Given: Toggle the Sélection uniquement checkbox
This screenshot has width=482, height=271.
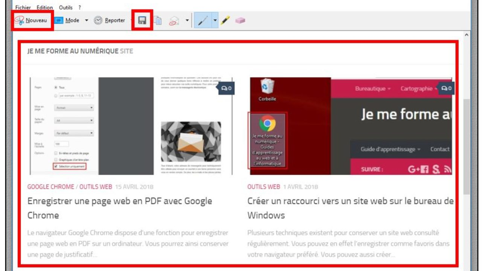Looking at the screenshot, I should [x=56, y=166].
